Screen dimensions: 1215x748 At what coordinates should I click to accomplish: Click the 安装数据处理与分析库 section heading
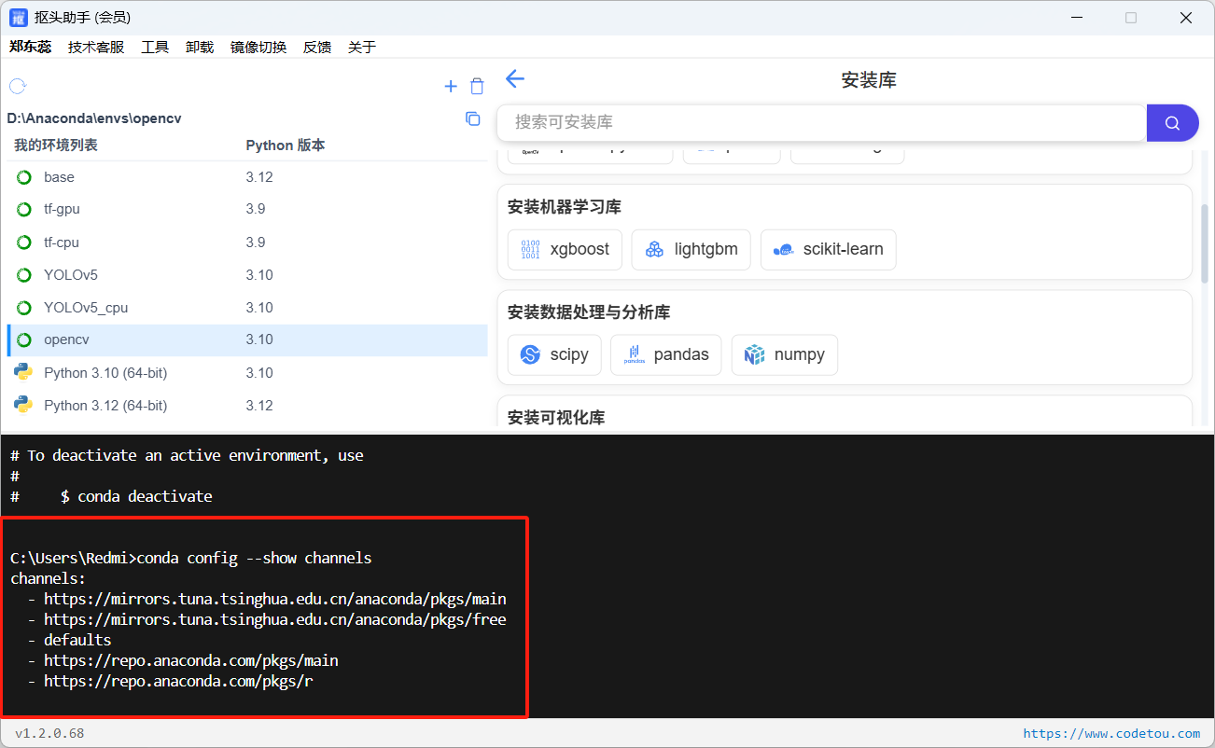coord(589,312)
